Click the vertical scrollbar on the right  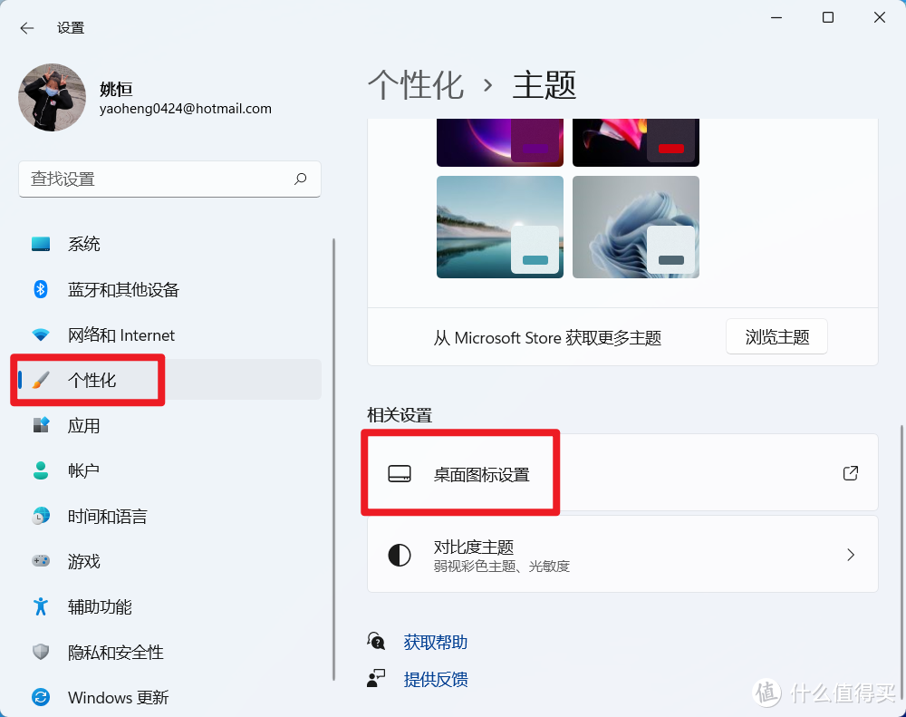point(901,499)
